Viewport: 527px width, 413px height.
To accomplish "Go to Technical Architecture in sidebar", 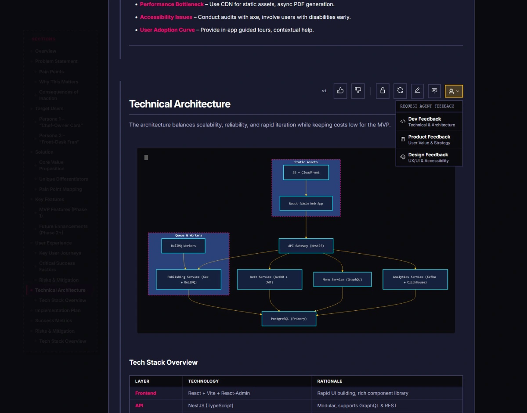I will (x=60, y=290).
